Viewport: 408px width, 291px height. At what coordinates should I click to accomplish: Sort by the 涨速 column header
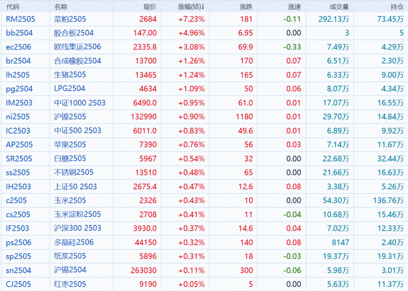(x=294, y=7)
